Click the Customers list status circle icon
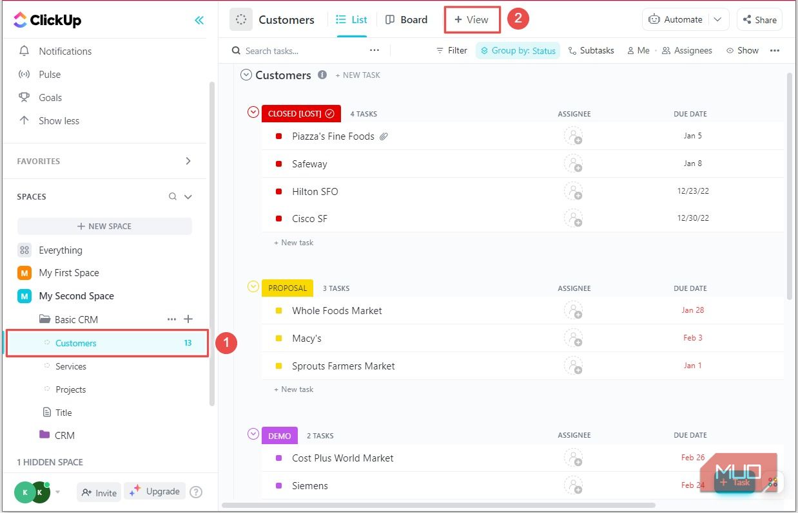 [241, 19]
